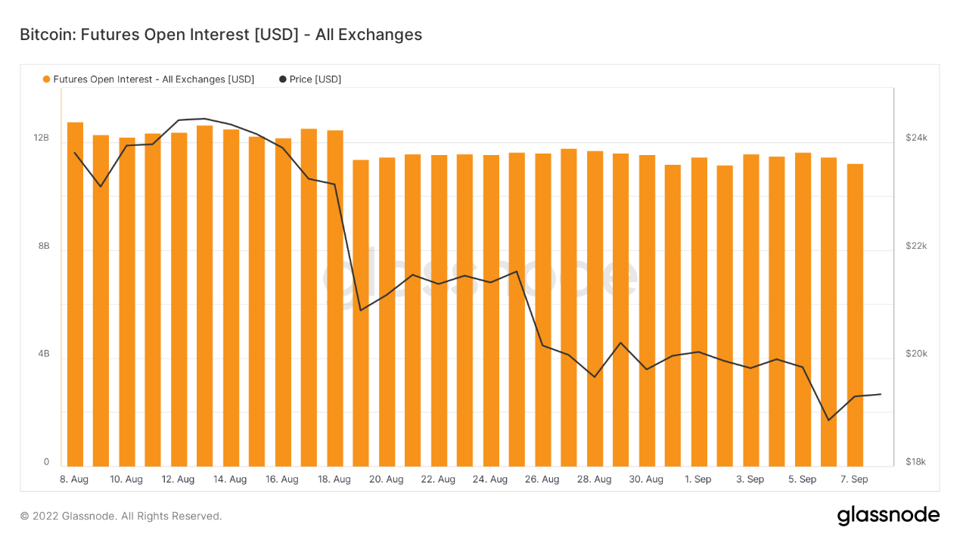The height and width of the screenshot is (540, 960).
Task: Click the 8. Aug open interest bar
Action: click(x=75, y=295)
